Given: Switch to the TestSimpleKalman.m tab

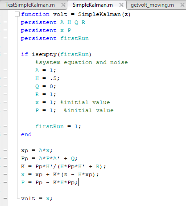Looking at the screenshot, I should (30, 5).
